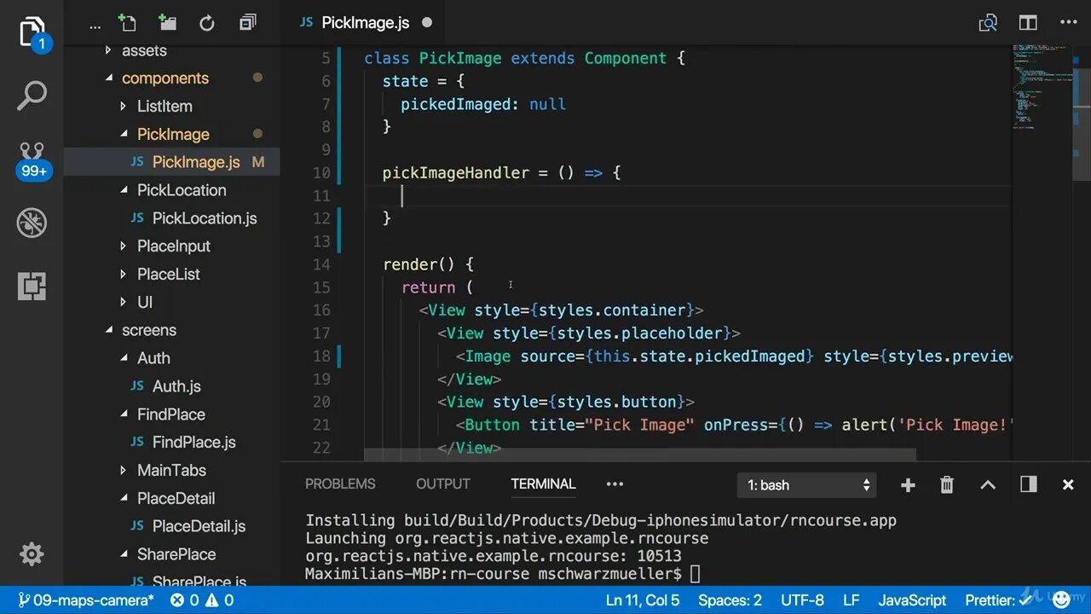The height and width of the screenshot is (614, 1091).
Task: Switch to the PROBLEMS panel tab
Action: [x=340, y=484]
